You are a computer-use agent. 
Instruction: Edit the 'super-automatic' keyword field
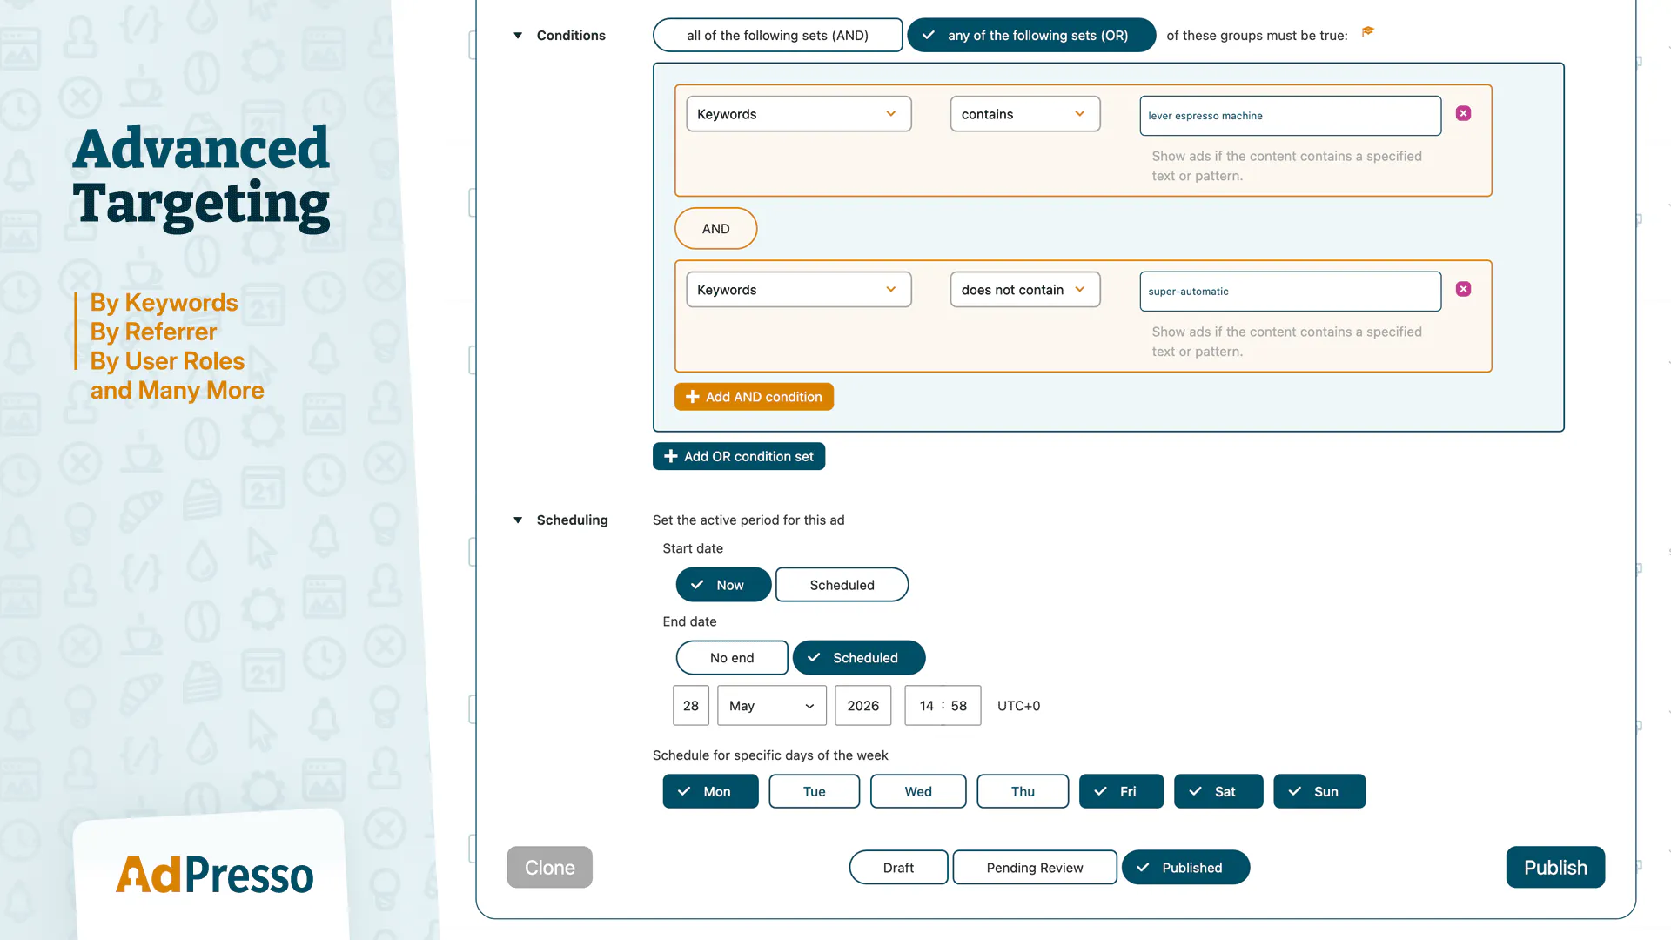tap(1290, 292)
